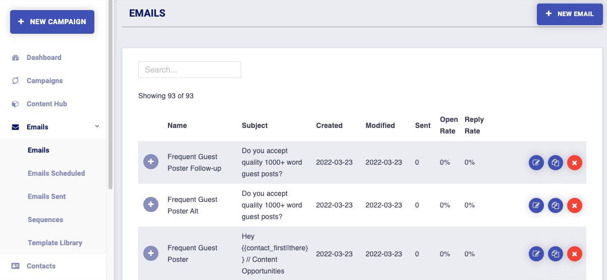
Task: Click the New Campaign button
Action: [x=52, y=22]
